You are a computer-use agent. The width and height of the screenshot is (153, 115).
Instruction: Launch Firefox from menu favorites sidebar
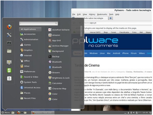[9, 27]
